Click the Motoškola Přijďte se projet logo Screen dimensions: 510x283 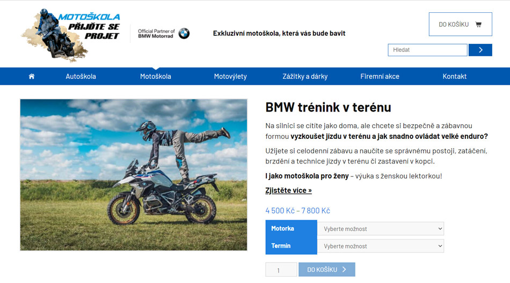(x=70, y=35)
